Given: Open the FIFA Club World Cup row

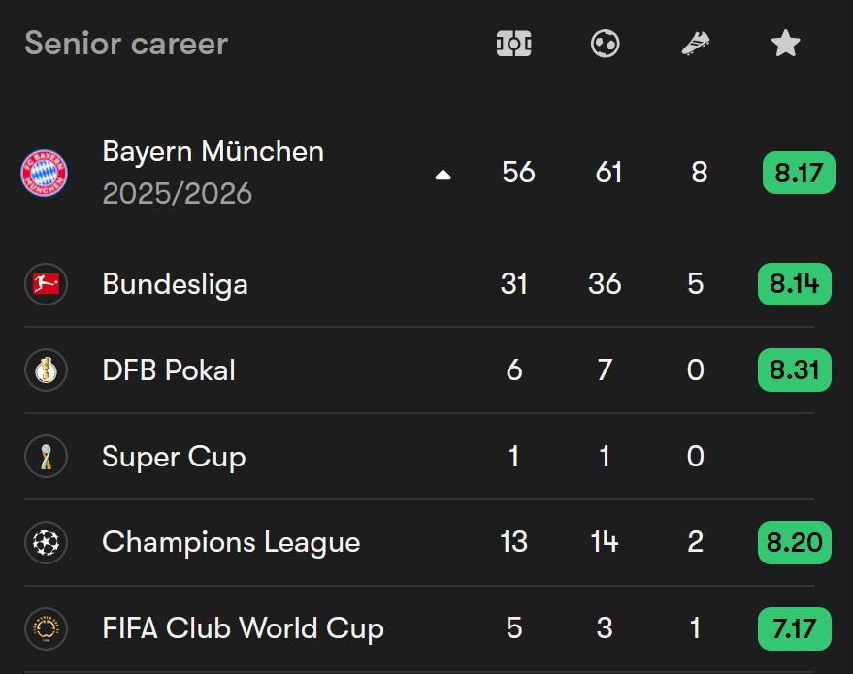Looking at the screenshot, I should click(419, 628).
